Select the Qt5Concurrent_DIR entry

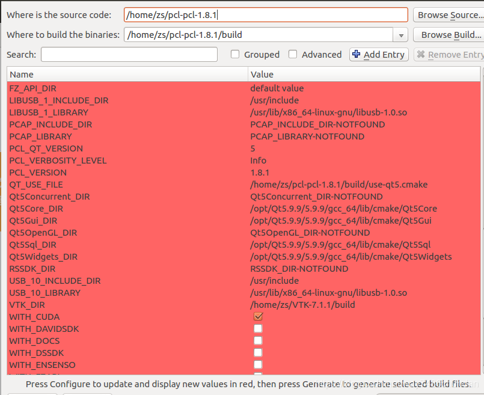(x=49, y=197)
